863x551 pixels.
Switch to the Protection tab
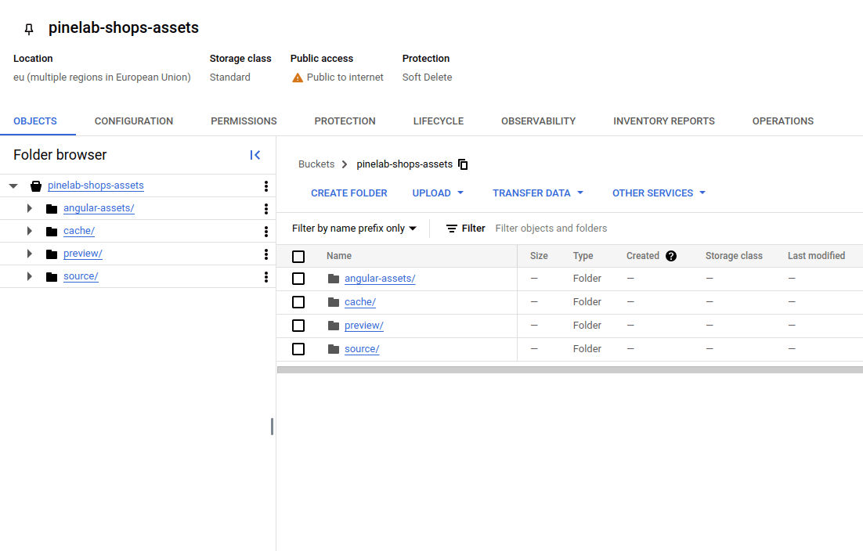pyautogui.click(x=345, y=121)
